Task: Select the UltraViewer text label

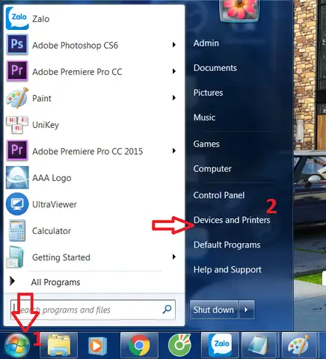Action: pyautogui.click(x=55, y=204)
